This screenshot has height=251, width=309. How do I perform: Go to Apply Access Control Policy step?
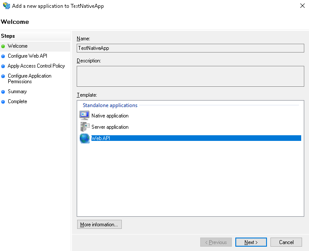[36, 66]
